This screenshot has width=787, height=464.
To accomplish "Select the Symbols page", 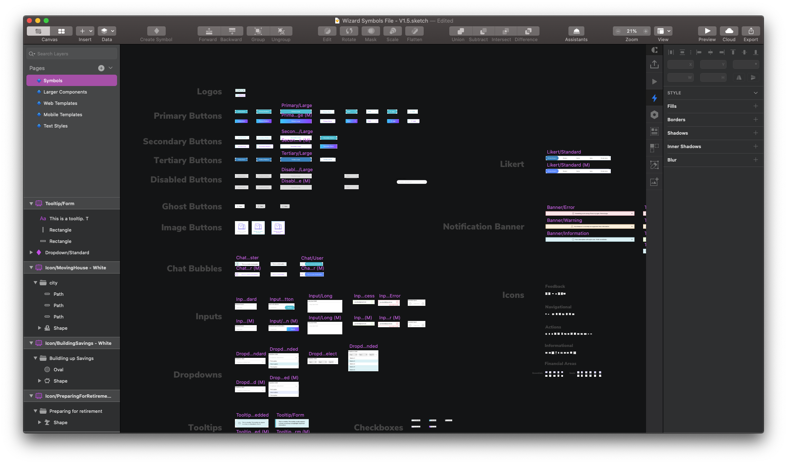I will [72, 81].
